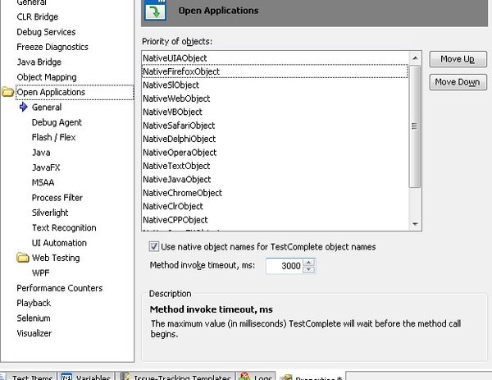Screen dimensions: 492x380
Task: Click the Web Testing folder icon
Action: pos(23,258)
